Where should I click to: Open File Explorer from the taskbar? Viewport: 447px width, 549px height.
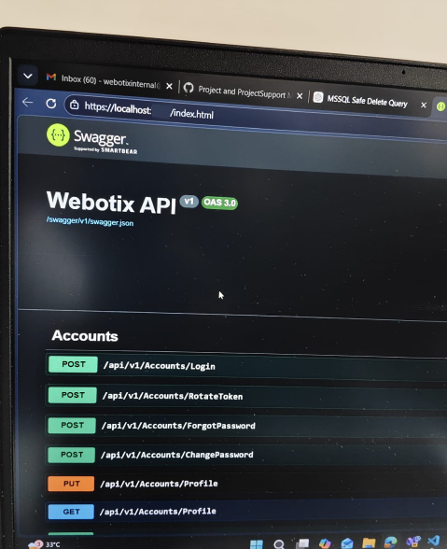[369, 542]
